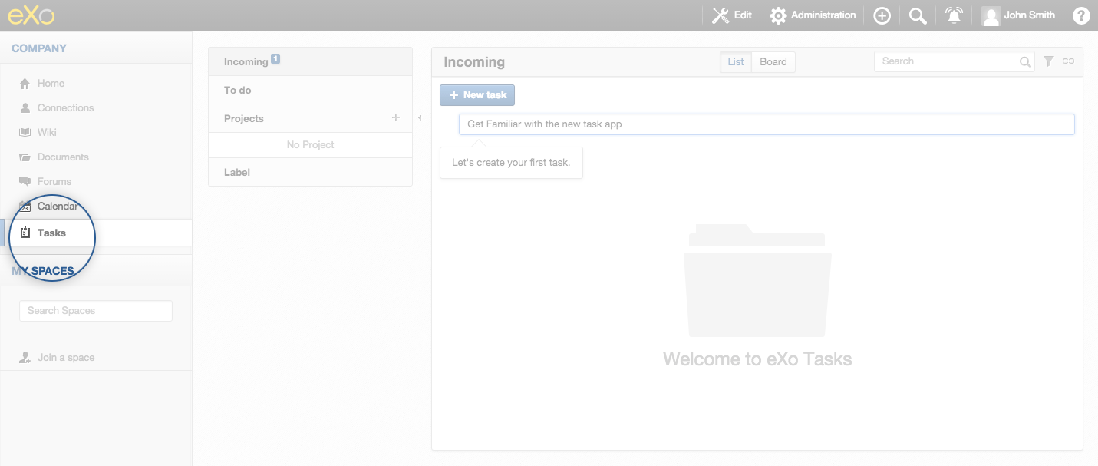Click the Documents folder icon
This screenshot has height=466, width=1098.
click(x=25, y=157)
